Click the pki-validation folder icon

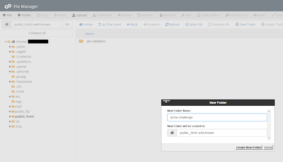pos(81,41)
